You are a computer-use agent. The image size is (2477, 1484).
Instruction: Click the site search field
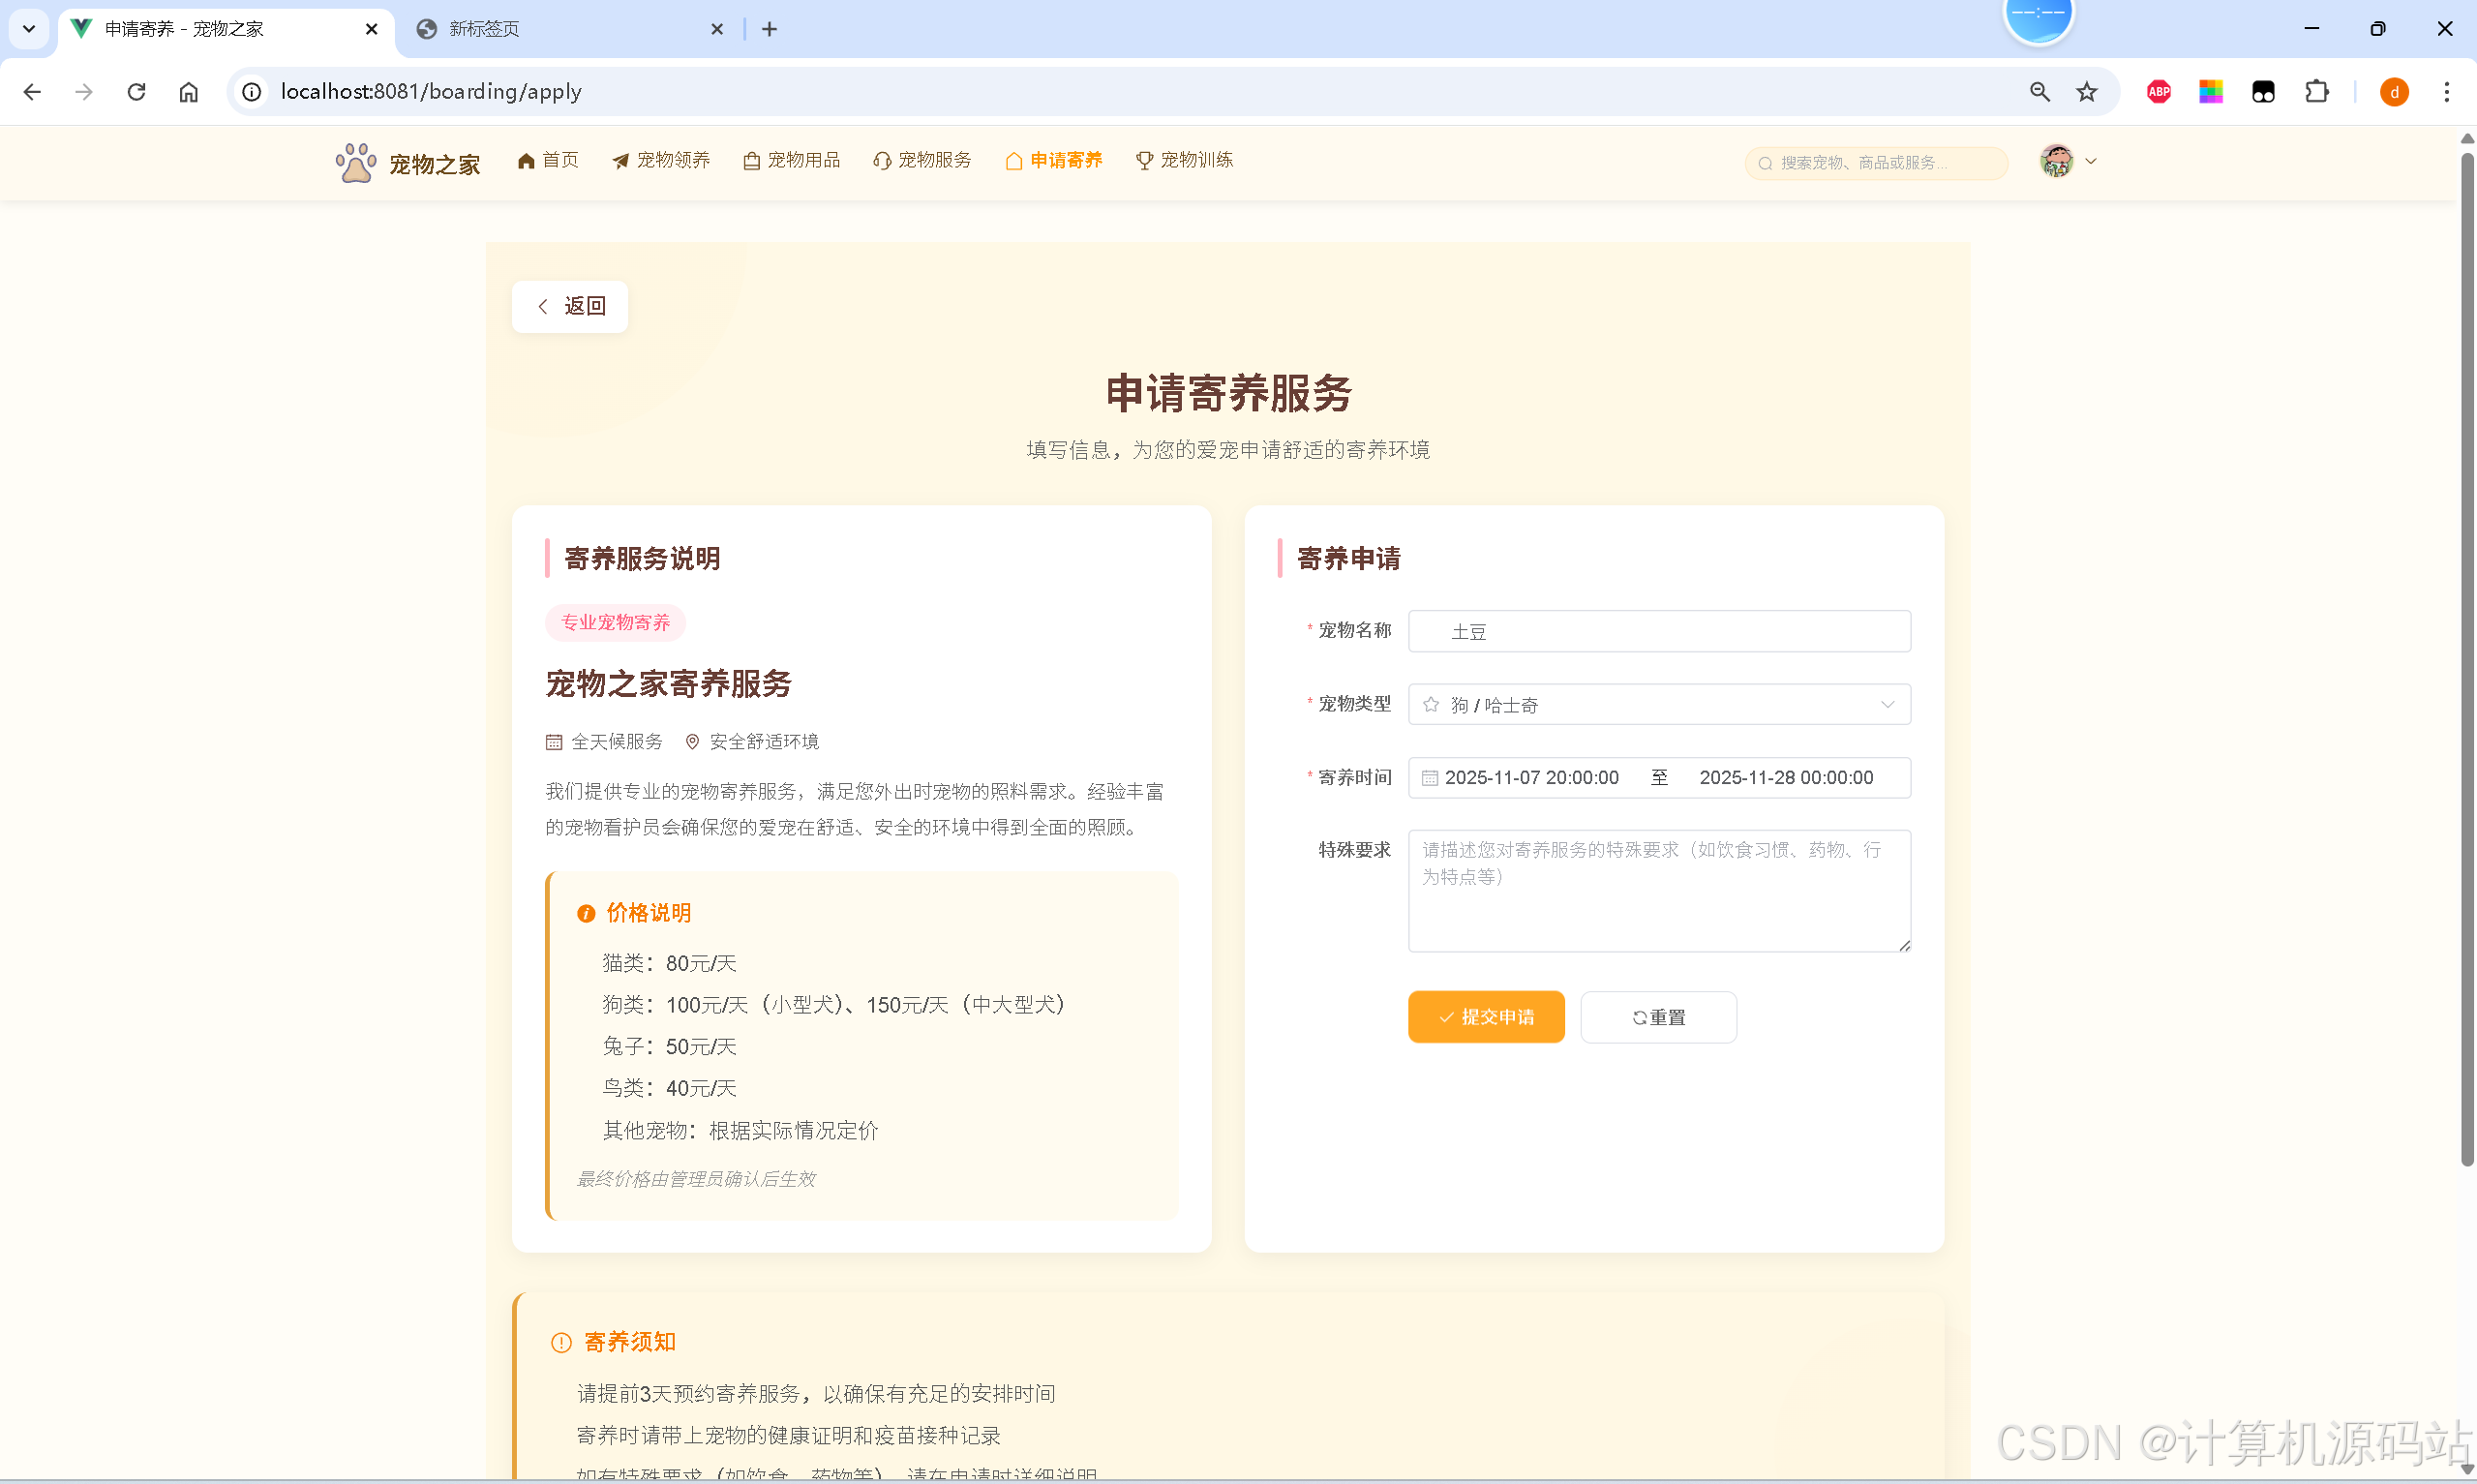(x=1876, y=163)
